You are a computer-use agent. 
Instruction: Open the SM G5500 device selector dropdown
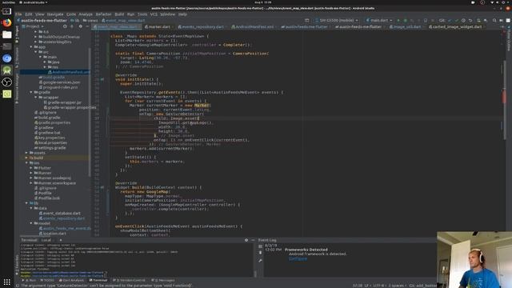[336, 20]
